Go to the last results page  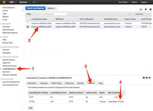pyautogui.click(x=148, y=14)
